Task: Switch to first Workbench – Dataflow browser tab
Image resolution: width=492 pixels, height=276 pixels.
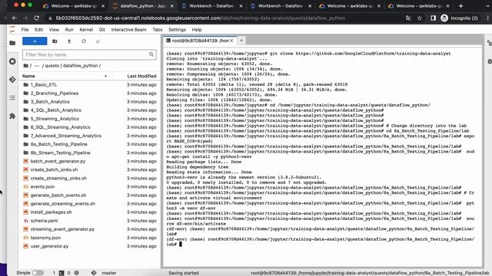Action: 211,6
